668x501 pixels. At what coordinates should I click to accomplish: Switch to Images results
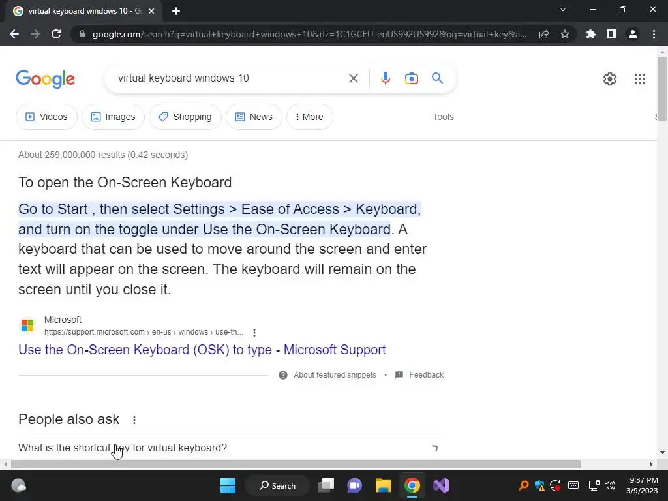113,117
